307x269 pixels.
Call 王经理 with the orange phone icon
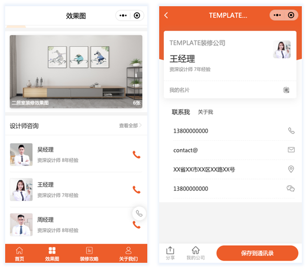click(x=136, y=189)
